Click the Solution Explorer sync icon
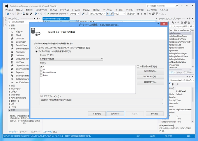The width and height of the screenshot is (198, 141). tap(178, 22)
